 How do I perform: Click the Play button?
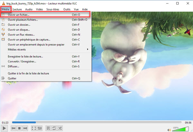[x=4, y=128]
